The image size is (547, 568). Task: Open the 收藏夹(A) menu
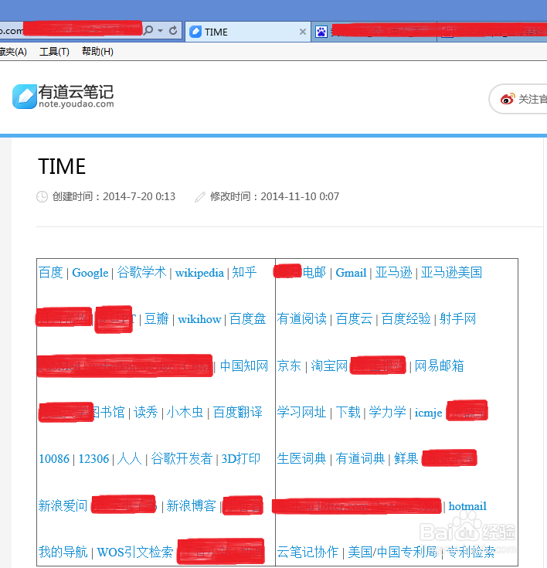click(13, 52)
